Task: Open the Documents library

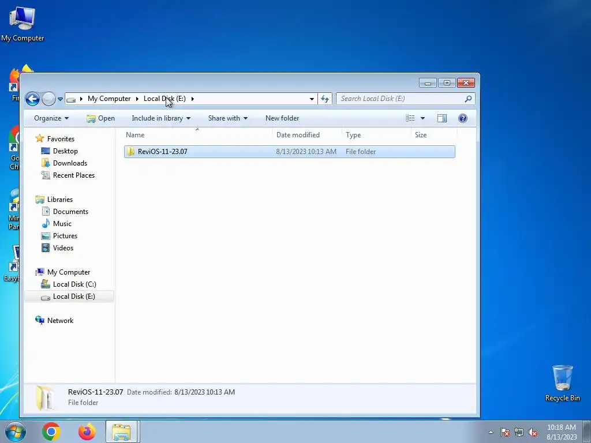Action: (70, 211)
